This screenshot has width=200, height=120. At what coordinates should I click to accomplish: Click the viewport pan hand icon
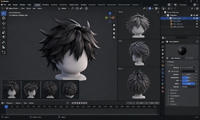coord(114,29)
